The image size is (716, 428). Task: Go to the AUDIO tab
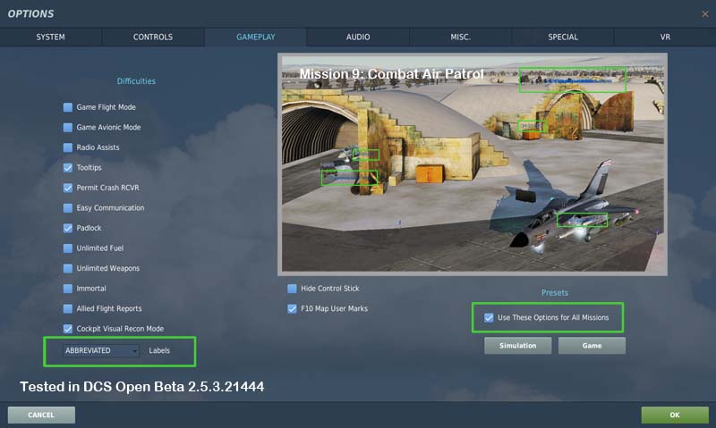(x=358, y=37)
